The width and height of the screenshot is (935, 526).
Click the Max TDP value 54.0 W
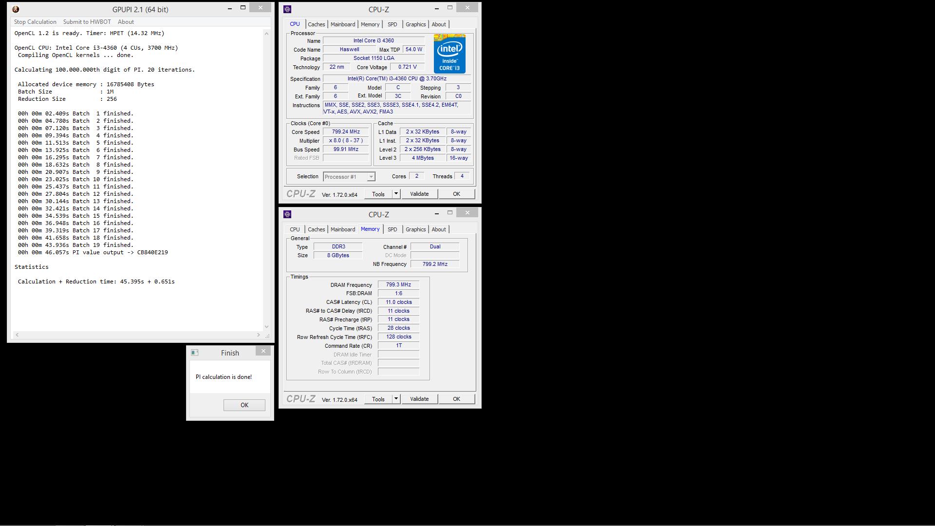click(413, 50)
